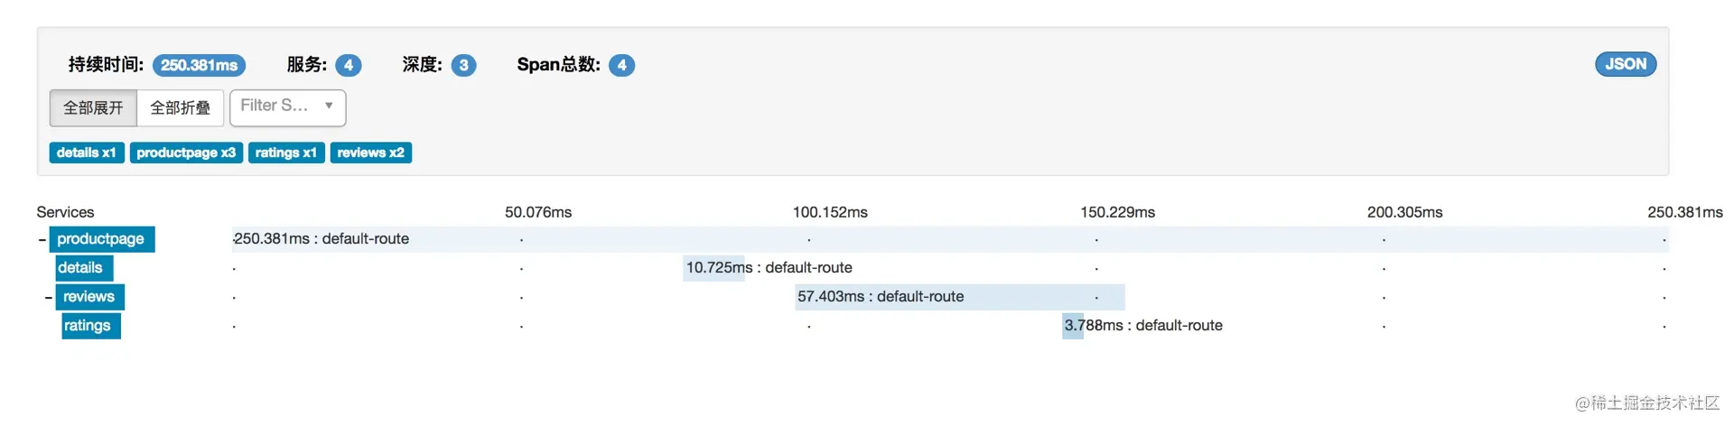Select the ratings service label
The height and width of the screenshot is (426, 1734).
pos(91,326)
